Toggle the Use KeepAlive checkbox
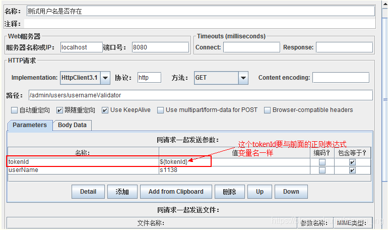388x230 pixels. click(105, 110)
